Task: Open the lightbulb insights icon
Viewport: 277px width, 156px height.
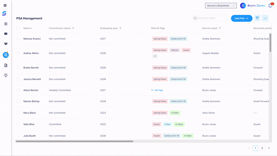Action: coord(6,75)
